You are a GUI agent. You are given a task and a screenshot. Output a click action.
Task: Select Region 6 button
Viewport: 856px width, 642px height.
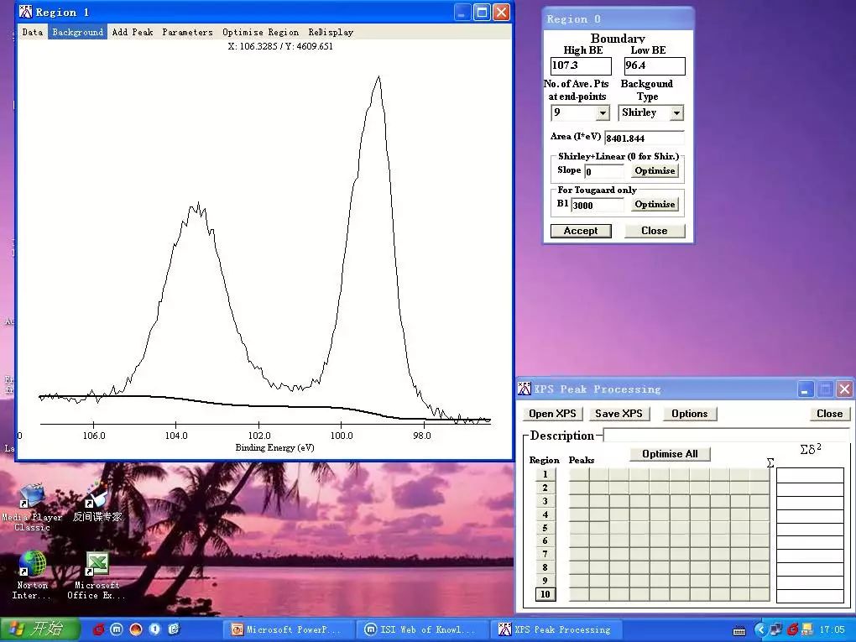[x=545, y=541]
